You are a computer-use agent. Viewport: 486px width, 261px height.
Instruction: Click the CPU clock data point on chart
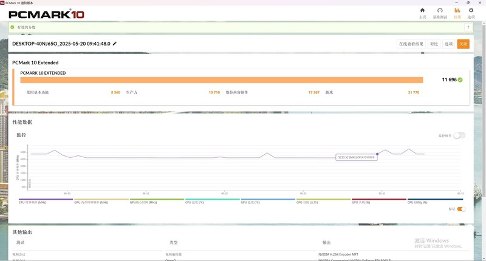point(377,154)
